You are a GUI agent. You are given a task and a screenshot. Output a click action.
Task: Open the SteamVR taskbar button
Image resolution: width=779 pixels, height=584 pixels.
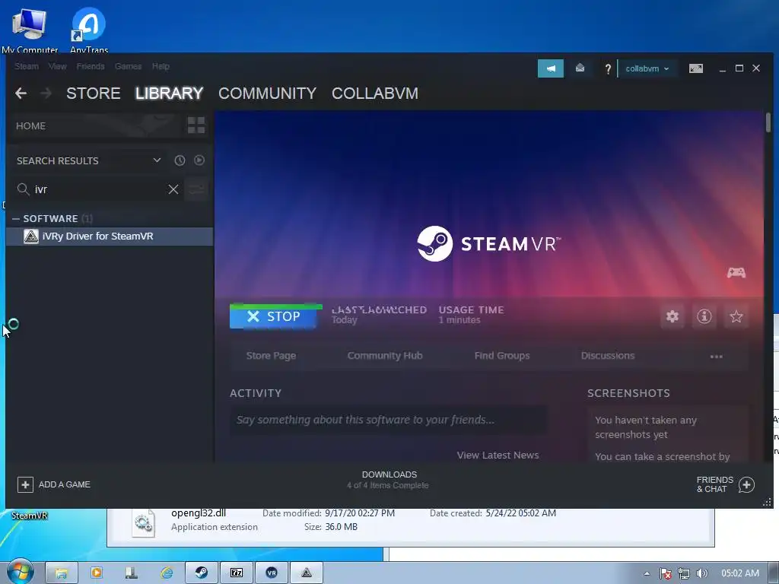tap(272, 573)
